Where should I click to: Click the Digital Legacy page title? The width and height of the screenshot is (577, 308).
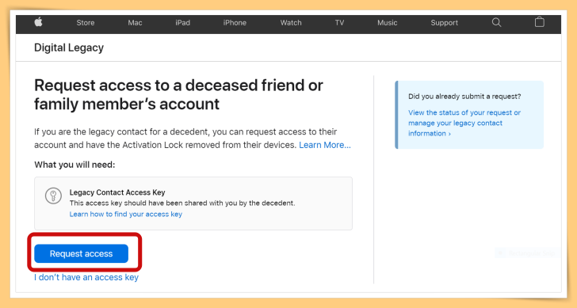coord(69,48)
